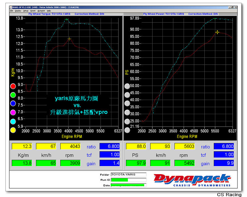Click the green power value 97.9
Screen dimensions: 247x197
click(136, 163)
